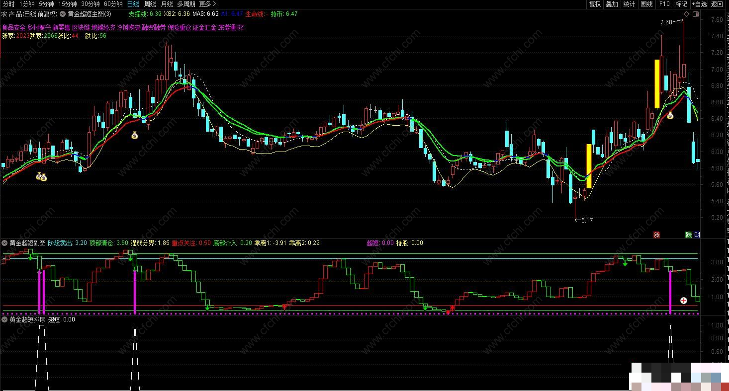Click the 生命线 indicator label
Screen dimensions: 729x391
pos(255,14)
